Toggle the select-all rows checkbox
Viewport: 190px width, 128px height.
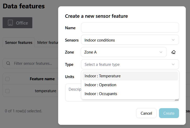click(8, 79)
